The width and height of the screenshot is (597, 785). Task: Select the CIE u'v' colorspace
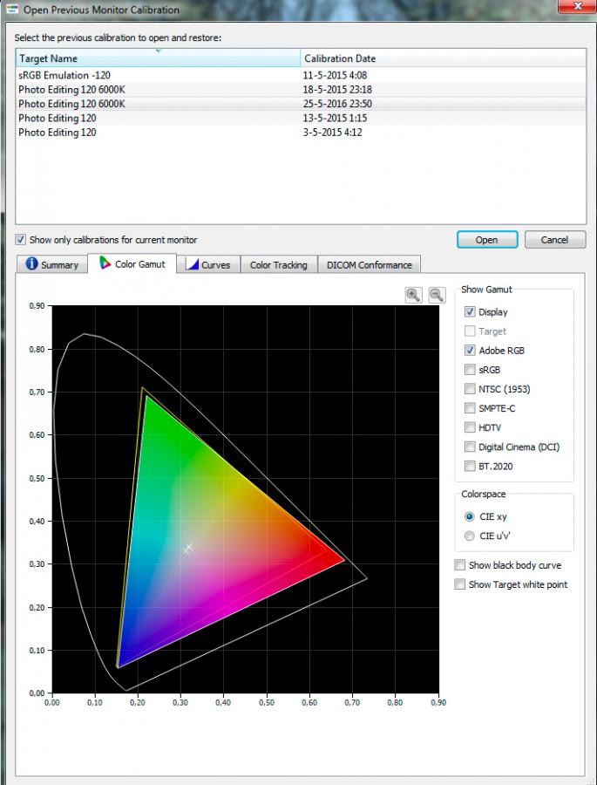470,536
